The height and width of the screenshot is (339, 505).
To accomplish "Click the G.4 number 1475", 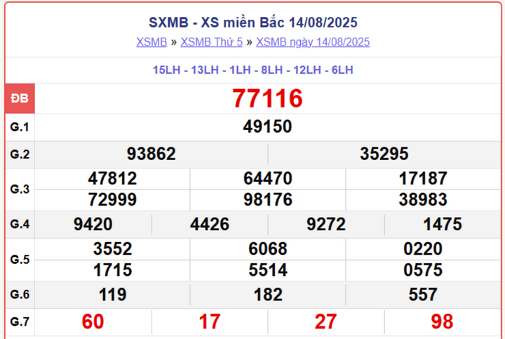I will (x=443, y=225).
